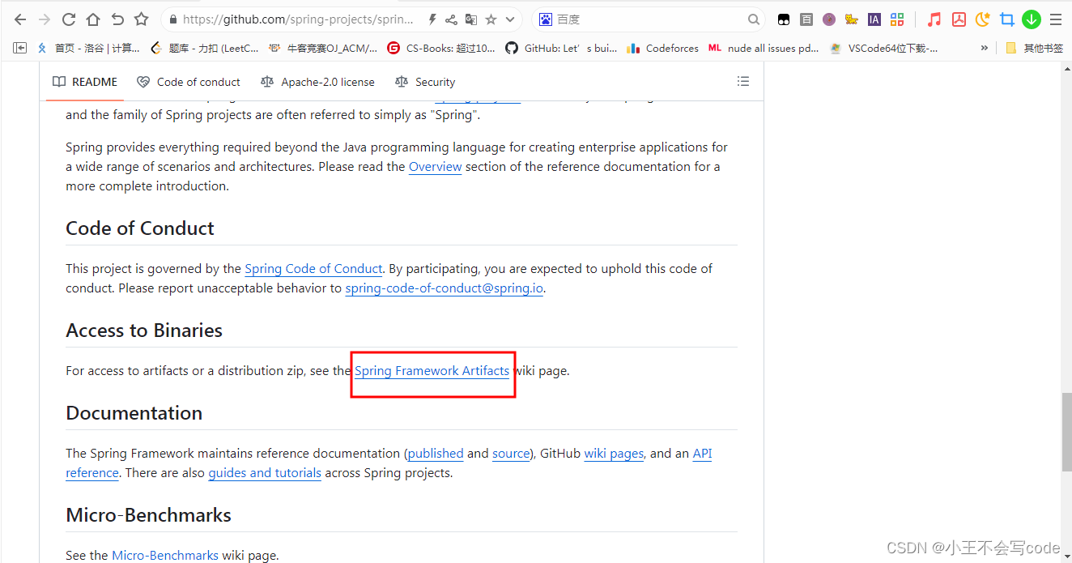This screenshot has height=563, width=1072.
Task: Expand the address bar dropdown chevron
Action: 510,19
